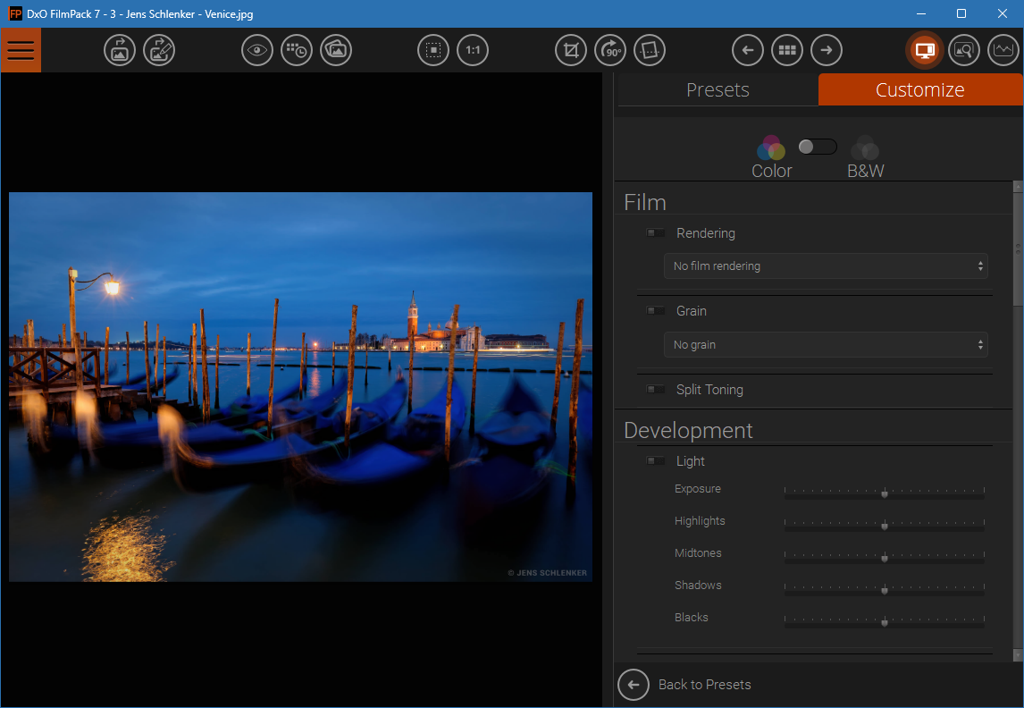This screenshot has width=1024, height=708.
Task: Click the Development section heading
Action: (688, 430)
